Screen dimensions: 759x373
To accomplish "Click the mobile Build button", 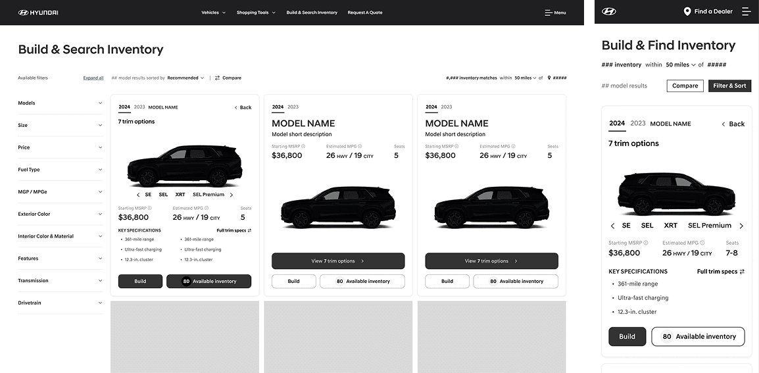I will [x=627, y=337].
